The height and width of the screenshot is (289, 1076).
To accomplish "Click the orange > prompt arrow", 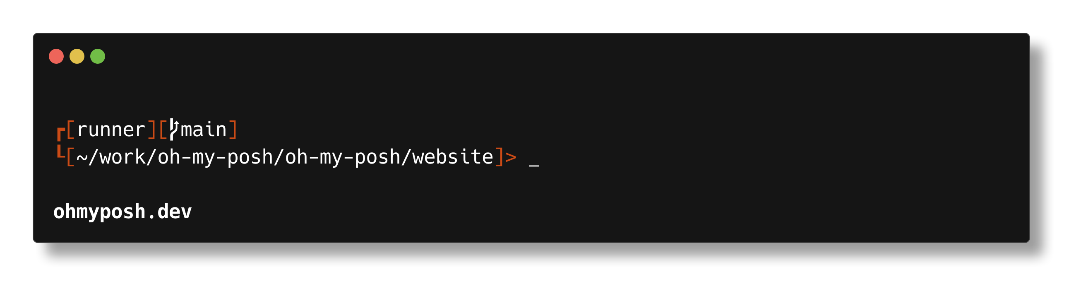I will coord(510,157).
